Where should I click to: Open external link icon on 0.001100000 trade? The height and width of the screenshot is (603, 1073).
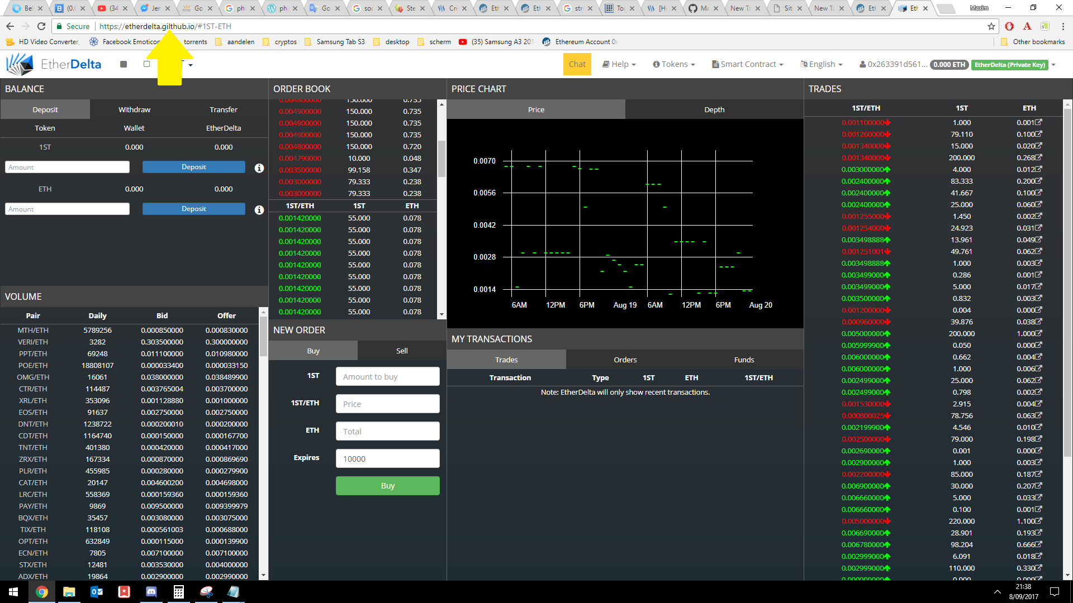point(1038,122)
